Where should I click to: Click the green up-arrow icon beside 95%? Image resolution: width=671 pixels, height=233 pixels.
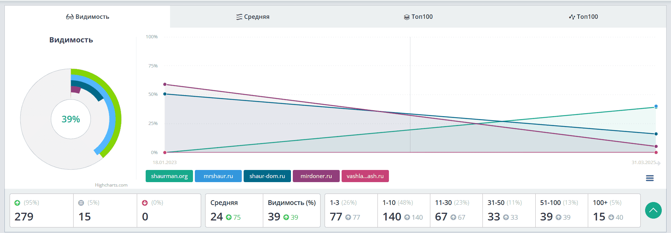point(17,203)
